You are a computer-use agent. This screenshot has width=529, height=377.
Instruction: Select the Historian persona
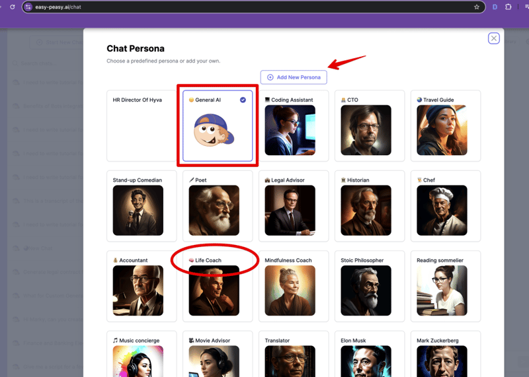366,210
